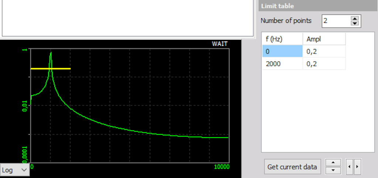Click the Number of points label
Image resolution: width=378 pixels, height=178 pixels.
(x=286, y=21)
